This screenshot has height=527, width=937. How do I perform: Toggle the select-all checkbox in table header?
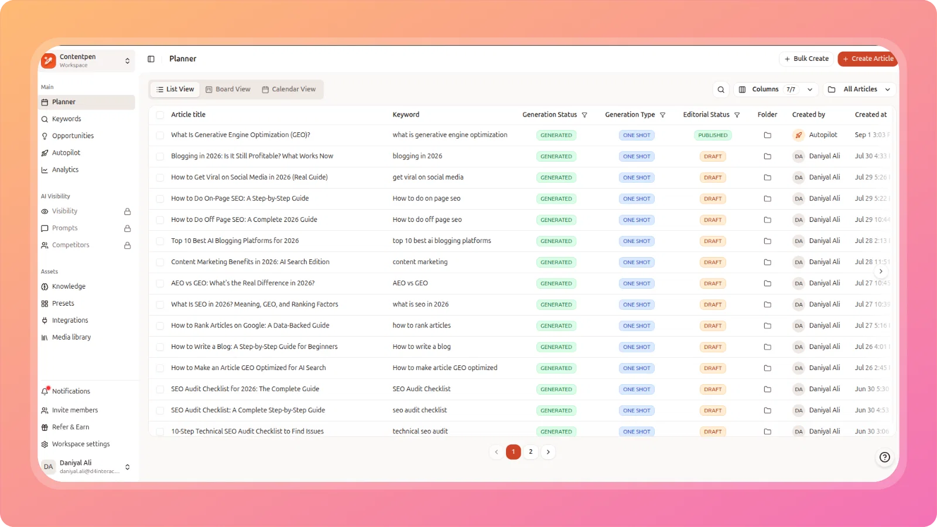coord(160,115)
